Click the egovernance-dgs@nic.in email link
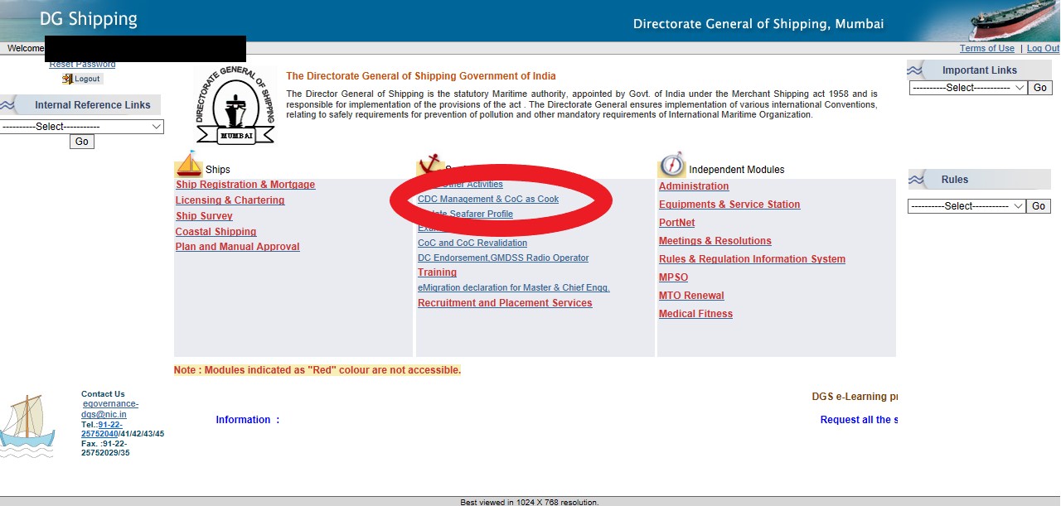1061x506 pixels. pos(109,409)
